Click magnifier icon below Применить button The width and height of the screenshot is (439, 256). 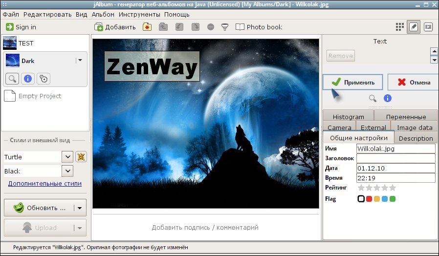(373, 98)
